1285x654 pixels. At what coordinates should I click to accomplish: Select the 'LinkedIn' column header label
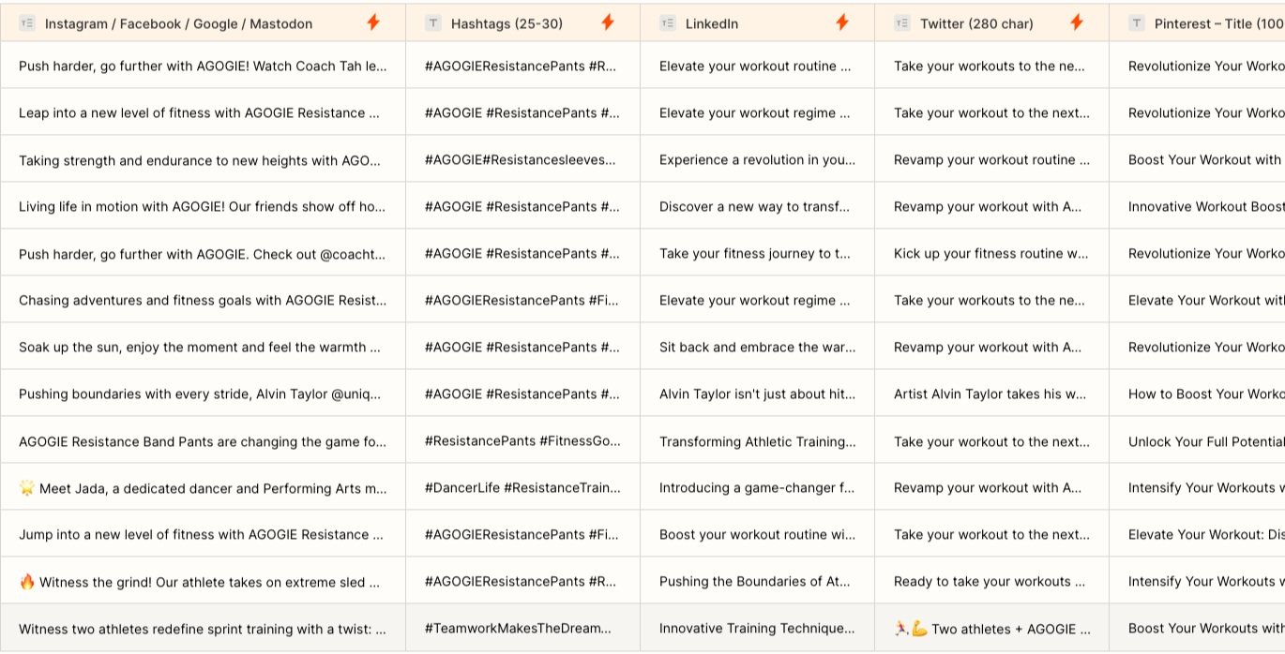click(x=712, y=23)
